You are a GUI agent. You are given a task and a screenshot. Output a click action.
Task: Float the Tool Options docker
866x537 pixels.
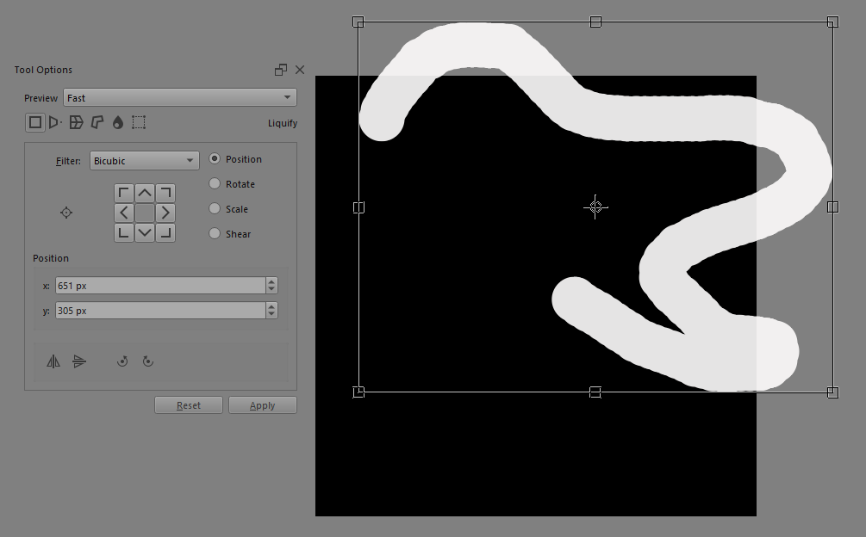(x=281, y=70)
